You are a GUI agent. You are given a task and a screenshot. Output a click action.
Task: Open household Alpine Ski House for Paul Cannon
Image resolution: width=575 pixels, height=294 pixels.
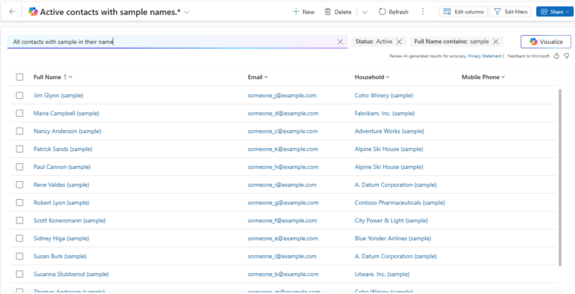tap(389, 167)
